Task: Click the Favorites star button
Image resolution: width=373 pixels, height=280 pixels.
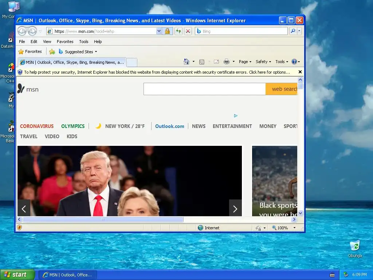Action: [30, 51]
